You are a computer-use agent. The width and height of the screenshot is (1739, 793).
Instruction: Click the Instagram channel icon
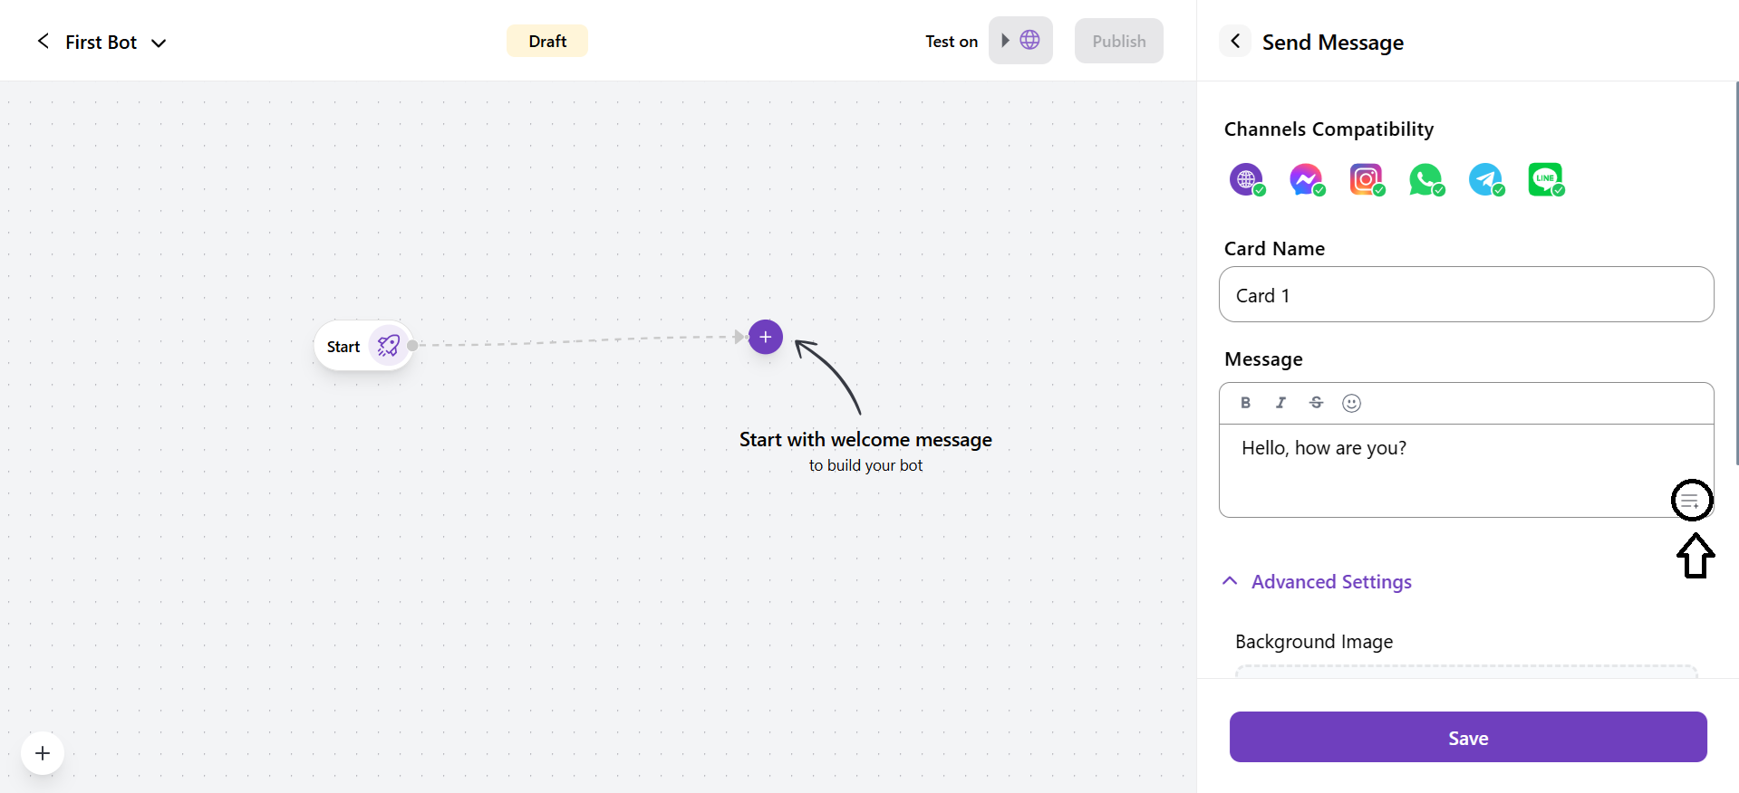click(1366, 179)
